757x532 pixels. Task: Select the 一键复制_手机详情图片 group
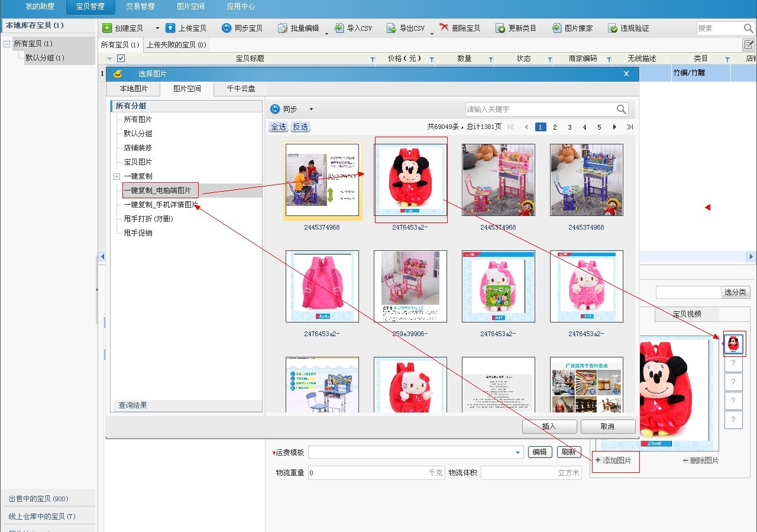pos(161,205)
